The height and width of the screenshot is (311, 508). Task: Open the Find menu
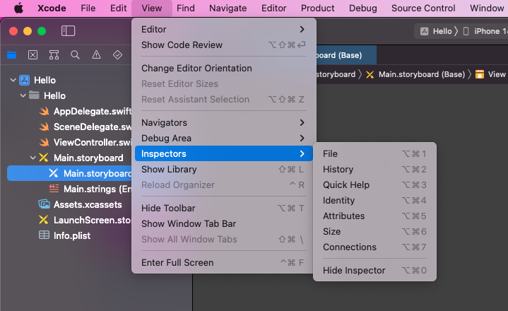point(186,8)
